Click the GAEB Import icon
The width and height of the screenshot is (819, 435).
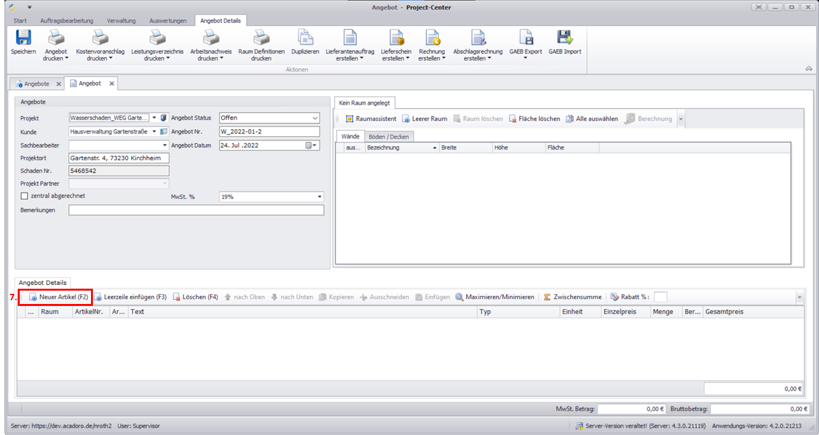pos(564,38)
